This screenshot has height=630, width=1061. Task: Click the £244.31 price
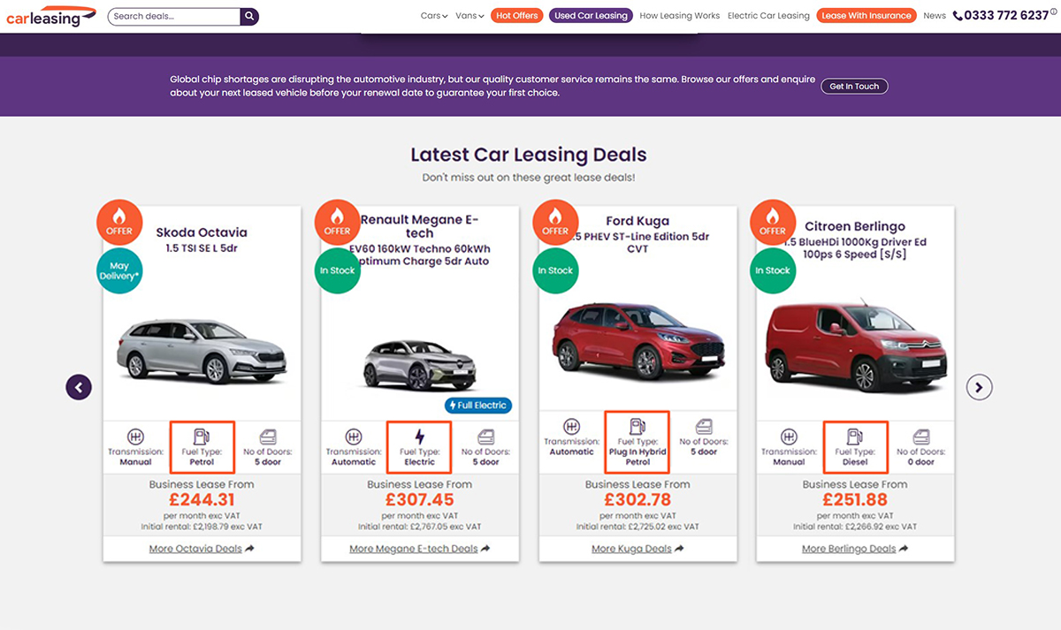(202, 501)
